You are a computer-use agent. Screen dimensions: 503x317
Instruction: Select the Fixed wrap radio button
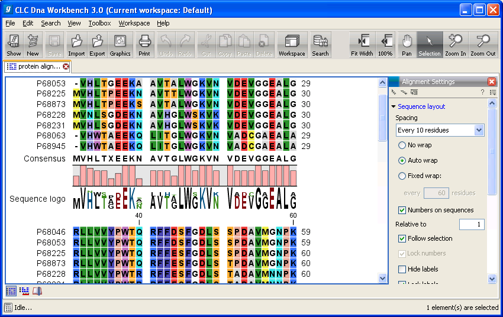(402, 176)
